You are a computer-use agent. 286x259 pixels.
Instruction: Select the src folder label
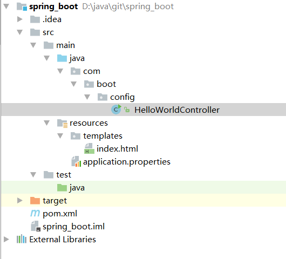(49, 33)
